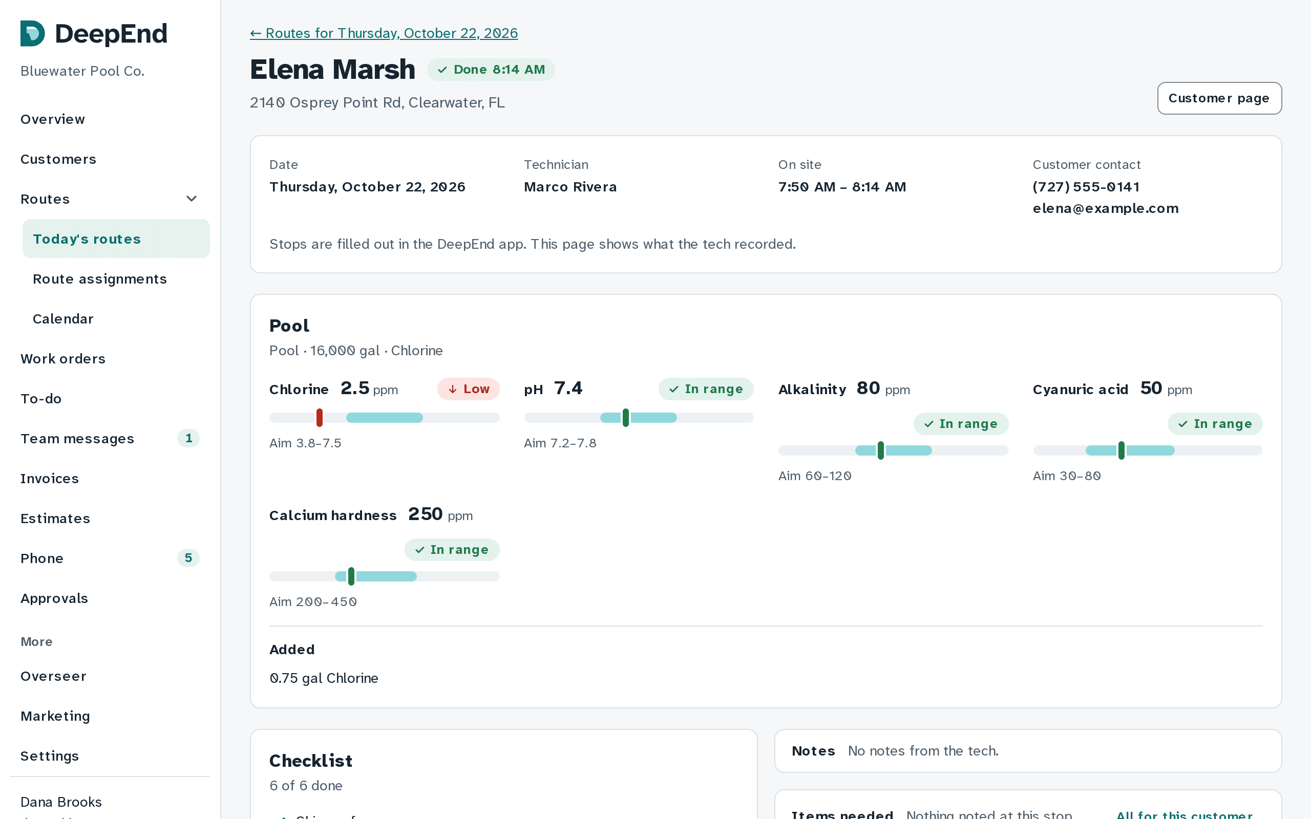Screen dimensions: 1311x819
Task: Click the technician name Marco Rivera
Action: [570, 187]
